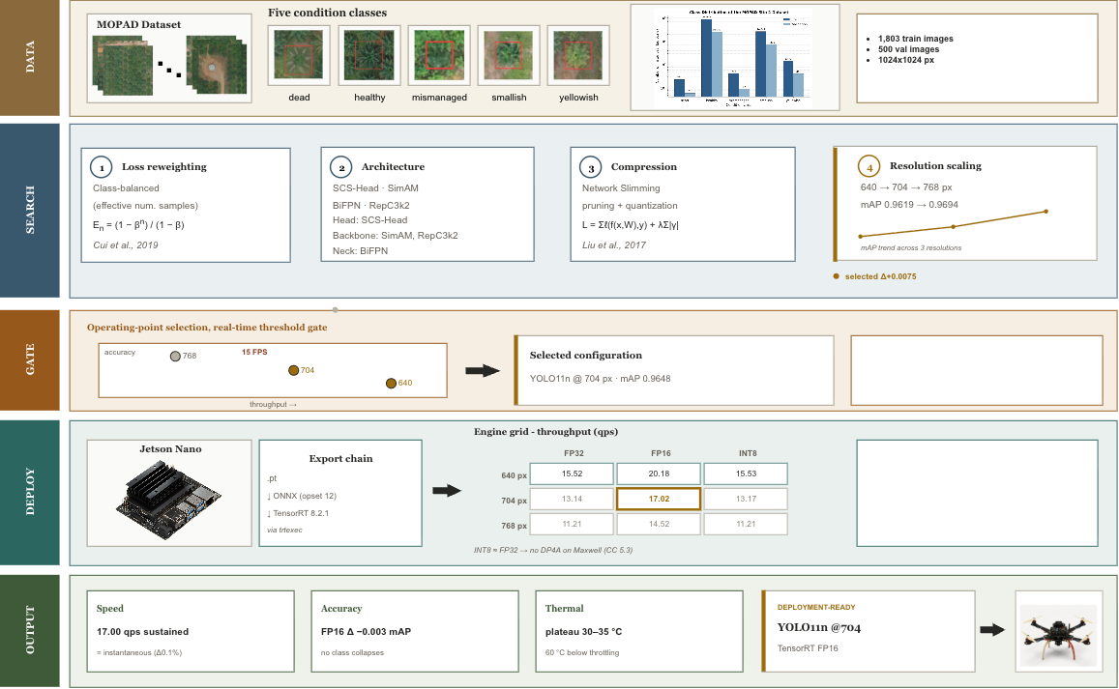
Task: Click 'plateau 30–35 °C' in the Thermal card
Action: (584, 632)
